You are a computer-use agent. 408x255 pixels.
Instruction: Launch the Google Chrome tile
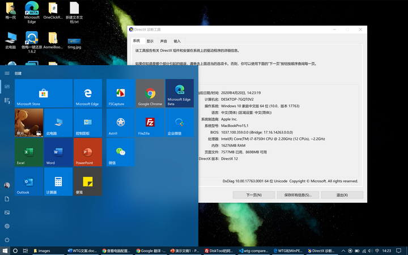coord(150,93)
